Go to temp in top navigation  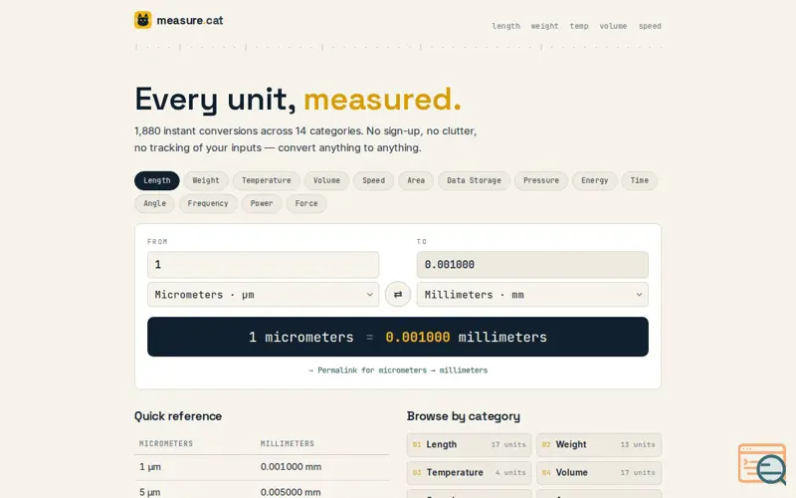[579, 26]
